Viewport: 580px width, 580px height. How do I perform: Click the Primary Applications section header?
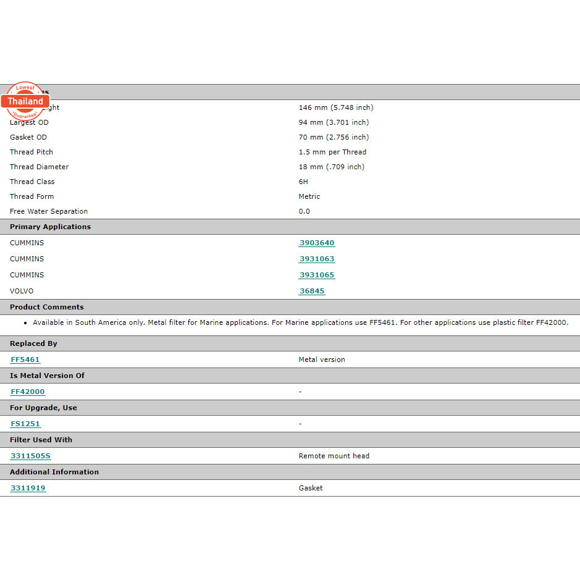pyautogui.click(x=50, y=227)
